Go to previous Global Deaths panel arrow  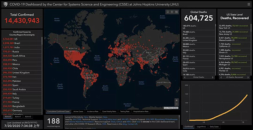click(185, 77)
